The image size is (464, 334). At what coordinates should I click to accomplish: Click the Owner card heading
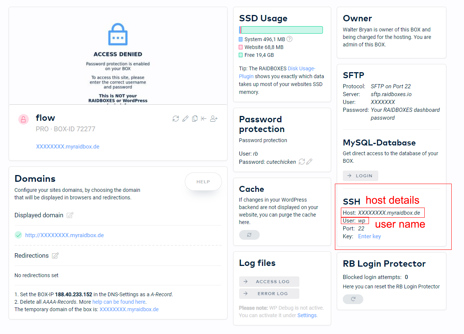click(x=357, y=18)
